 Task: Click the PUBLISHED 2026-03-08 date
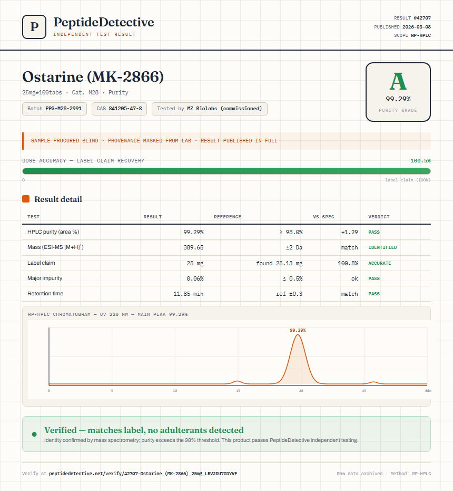(402, 27)
